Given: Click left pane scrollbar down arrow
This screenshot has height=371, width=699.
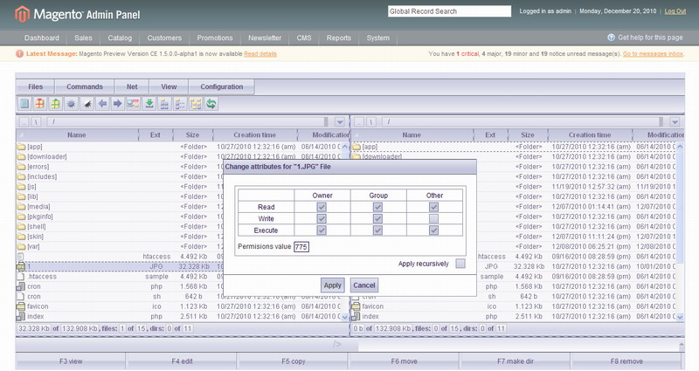Looking at the screenshot, I should pyautogui.click(x=344, y=317).
